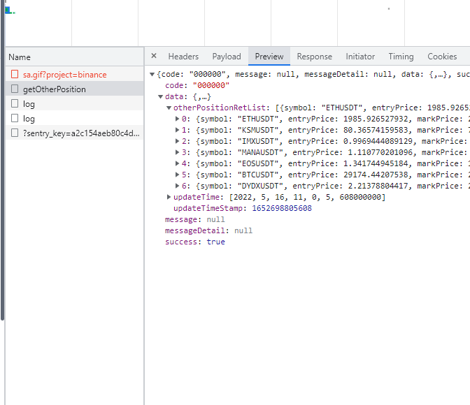
Task: Select the sa.gif?project=binance request
Action: 75,74
